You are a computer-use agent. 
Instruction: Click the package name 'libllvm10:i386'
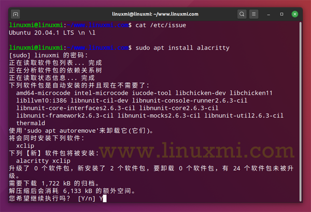(x=41, y=100)
